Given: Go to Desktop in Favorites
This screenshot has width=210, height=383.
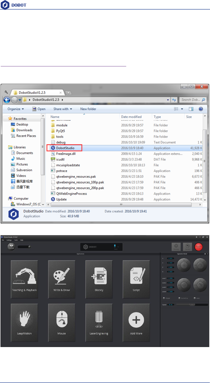Looking at the screenshot, I should tap(20, 124).
